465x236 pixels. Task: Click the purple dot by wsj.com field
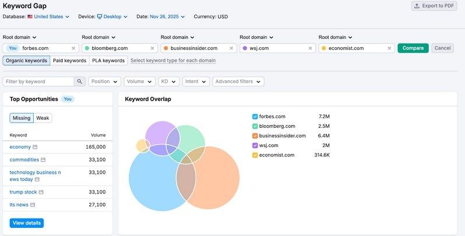pyautogui.click(x=245, y=48)
